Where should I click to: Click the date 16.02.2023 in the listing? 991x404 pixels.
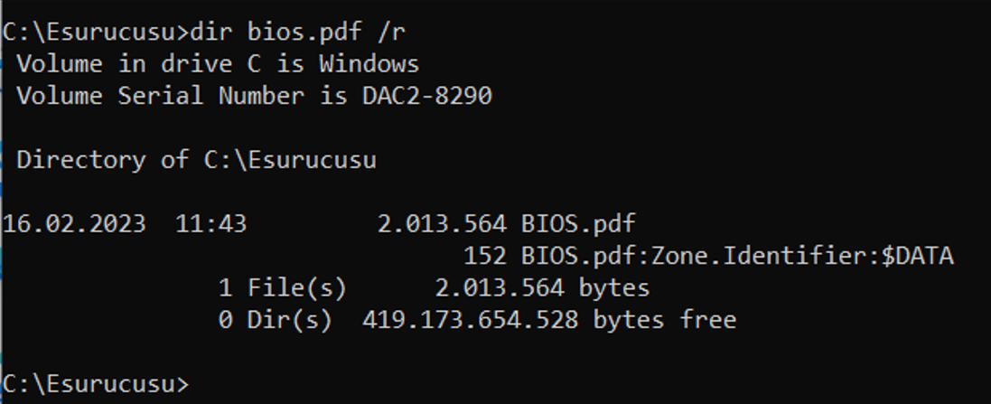pos(74,224)
